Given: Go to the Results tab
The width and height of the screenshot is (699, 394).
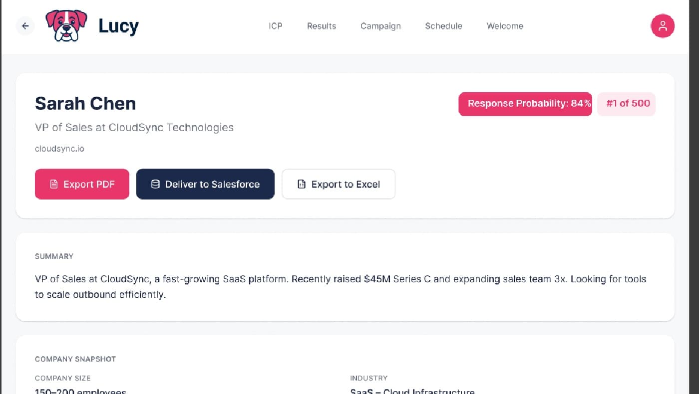Looking at the screenshot, I should point(322,26).
